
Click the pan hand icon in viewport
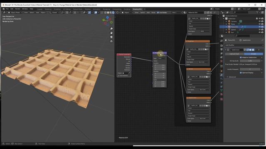pos(111,33)
